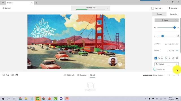Click the '5 day(s) left' trial notice
The width and height of the screenshot is (181, 101).
161,69
